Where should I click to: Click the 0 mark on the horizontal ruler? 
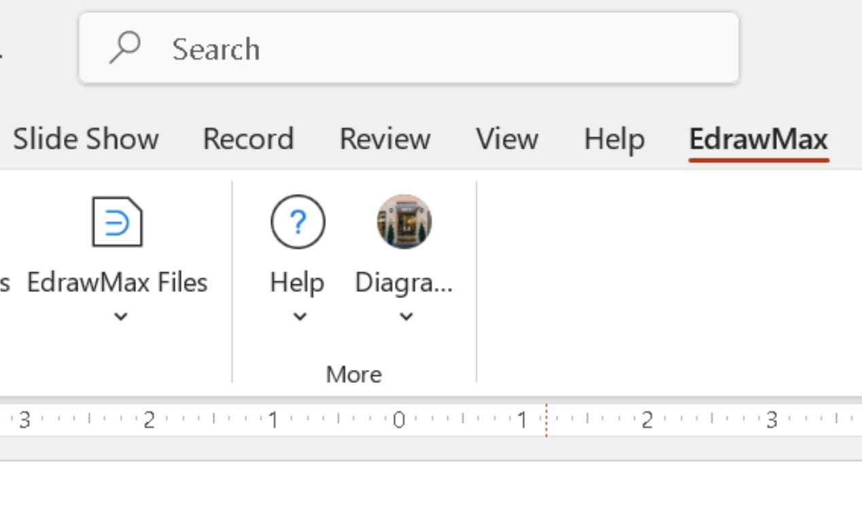[x=398, y=420]
